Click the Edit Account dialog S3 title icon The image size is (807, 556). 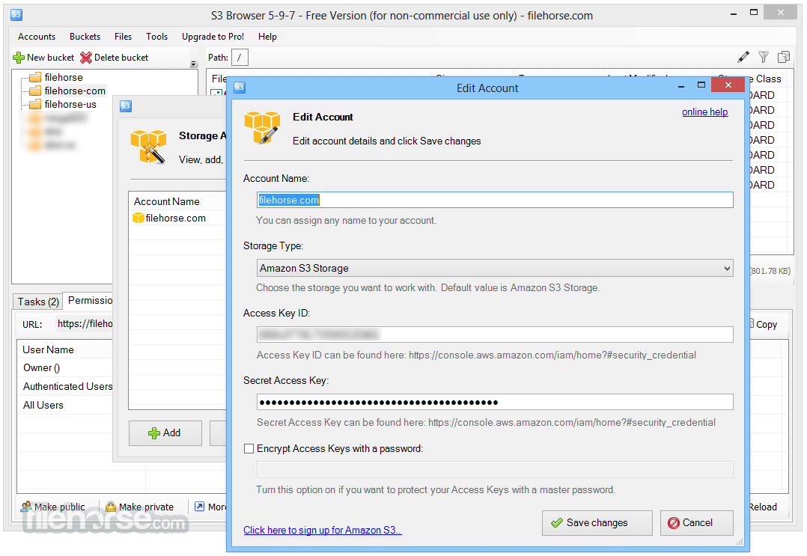click(240, 88)
